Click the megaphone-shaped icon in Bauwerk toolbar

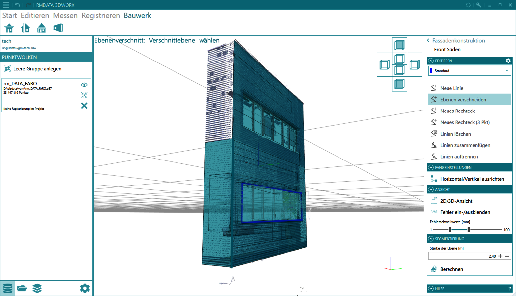click(x=58, y=28)
